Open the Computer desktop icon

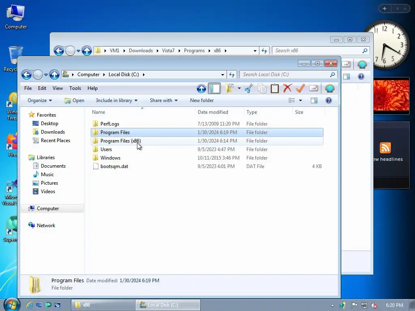click(x=16, y=17)
